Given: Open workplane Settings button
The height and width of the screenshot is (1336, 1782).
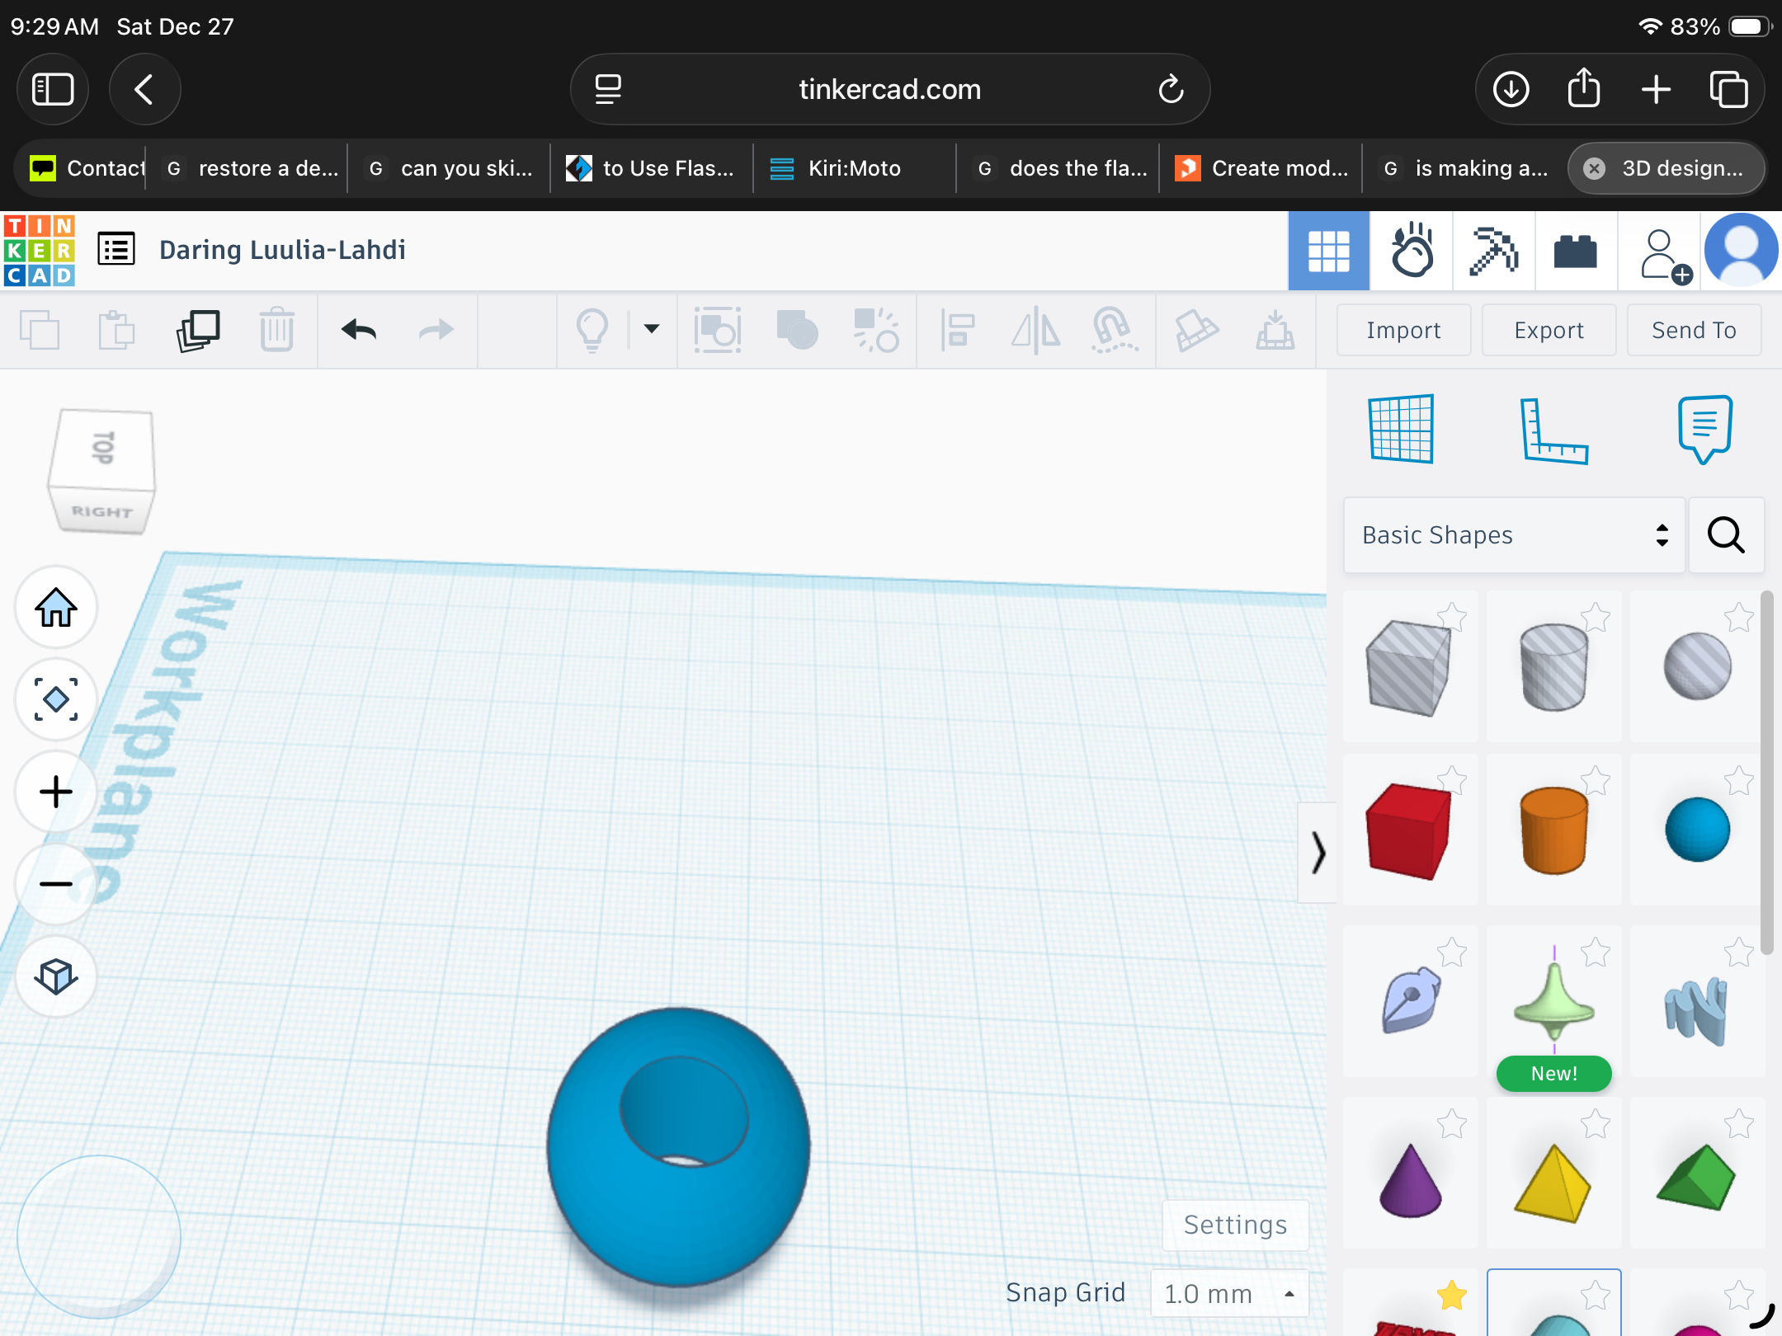Looking at the screenshot, I should click(1235, 1225).
